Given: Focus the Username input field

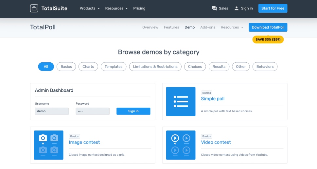Looking at the screenshot, I should tap(52, 111).
